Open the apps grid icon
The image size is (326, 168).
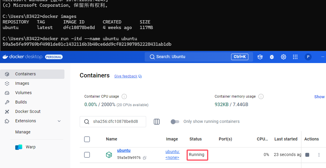click(295, 57)
